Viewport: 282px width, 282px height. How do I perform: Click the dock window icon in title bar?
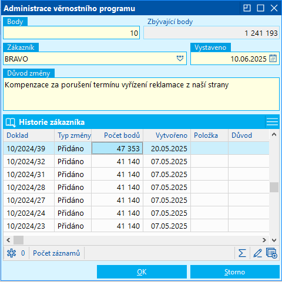click(x=247, y=8)
